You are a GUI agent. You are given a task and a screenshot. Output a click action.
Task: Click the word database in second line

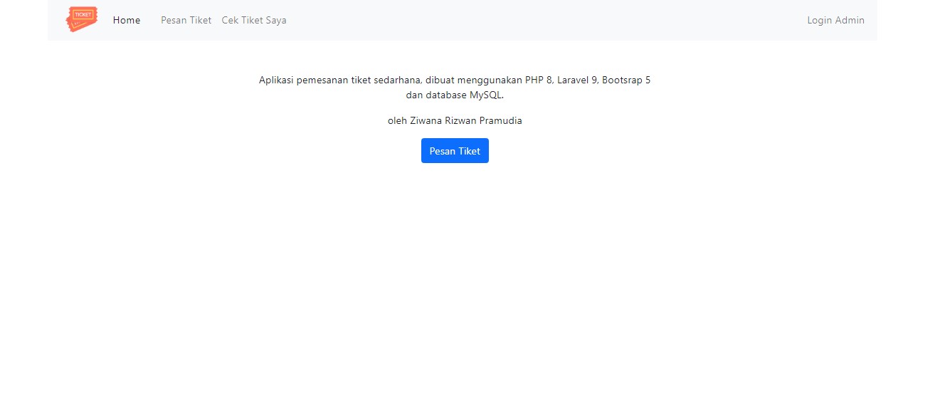point(445,95)
